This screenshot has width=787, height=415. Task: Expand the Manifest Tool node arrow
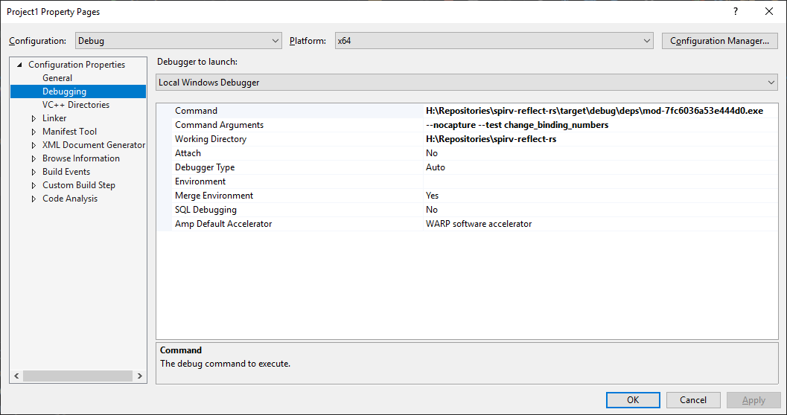[34, 132]
